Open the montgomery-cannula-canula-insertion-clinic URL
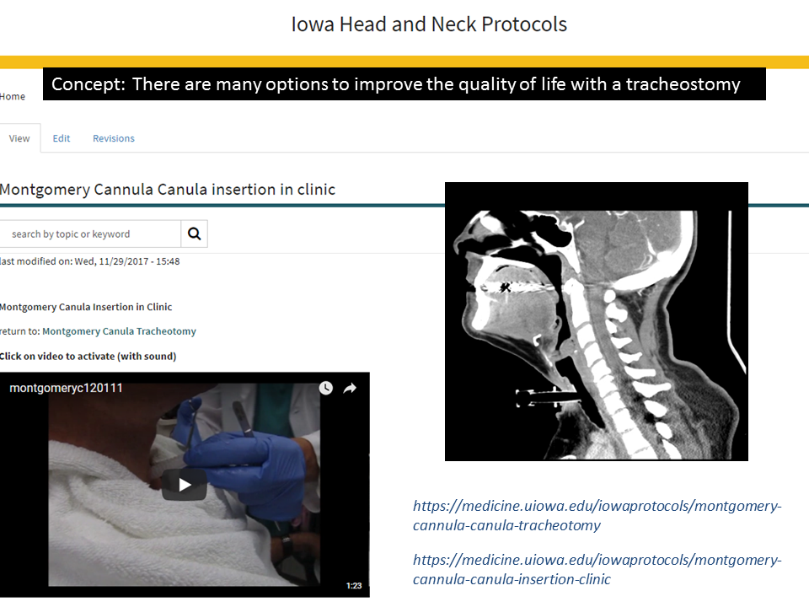This screenshot has height=607, width=809. [597, 569]
